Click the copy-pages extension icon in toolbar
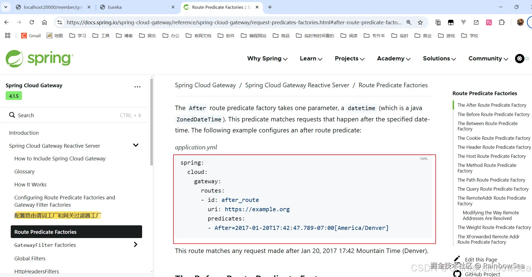Screen dimensions: 532x277 tap(438, 22)
